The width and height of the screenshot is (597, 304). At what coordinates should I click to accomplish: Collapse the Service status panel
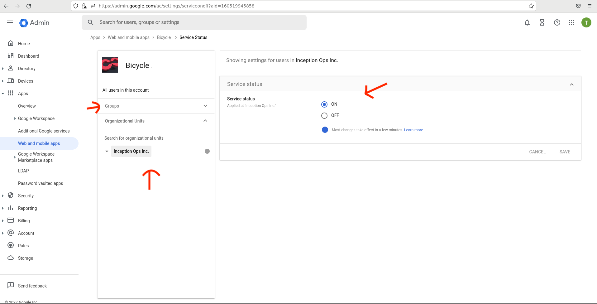click(x=572, y=84)
